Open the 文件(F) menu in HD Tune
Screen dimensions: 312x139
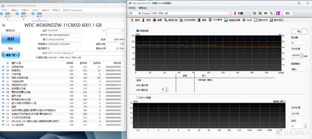132,8
